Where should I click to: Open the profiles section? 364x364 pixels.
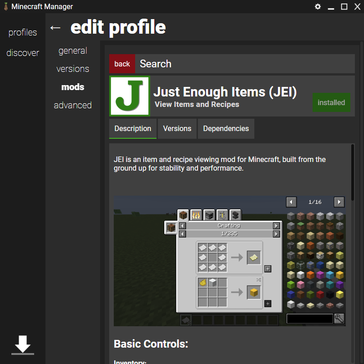[x=23, y=32]
